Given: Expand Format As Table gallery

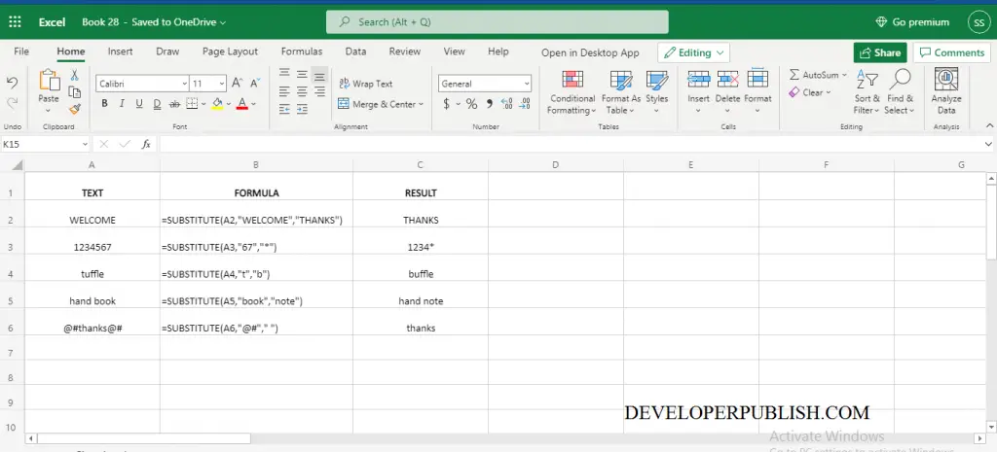Looking at the screenshot, I should (620, 92).
